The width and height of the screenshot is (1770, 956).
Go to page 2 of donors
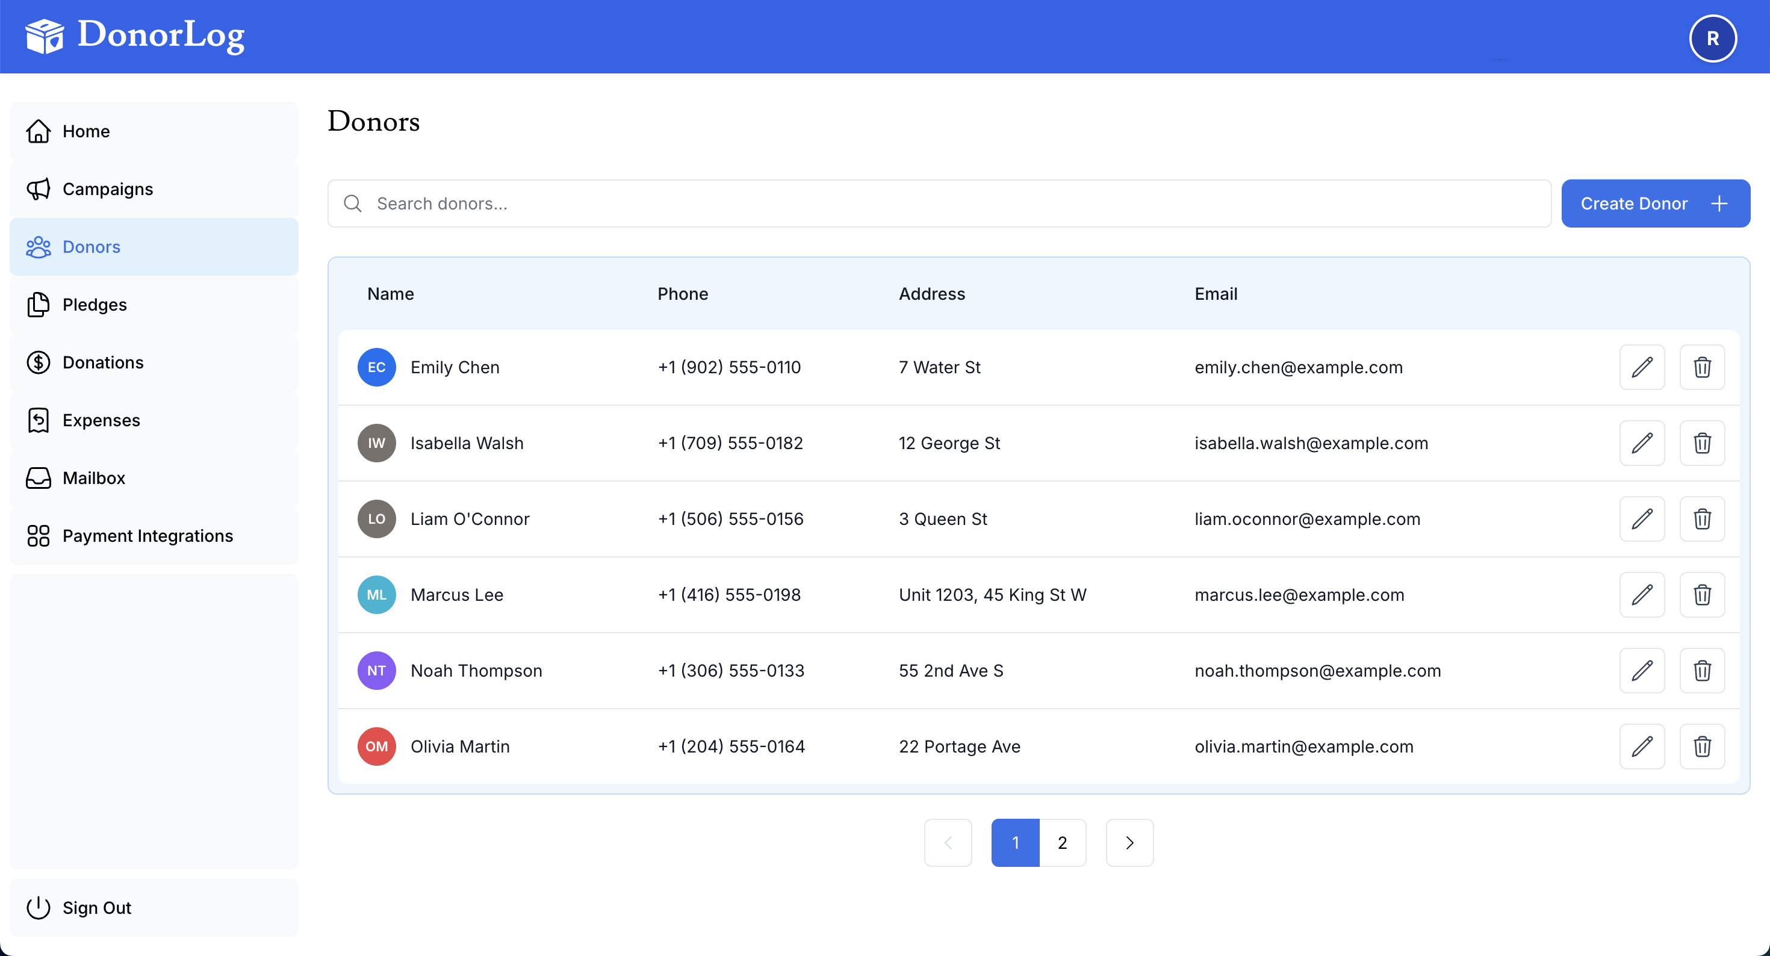pyautogui.click(x=1062, y=843)
